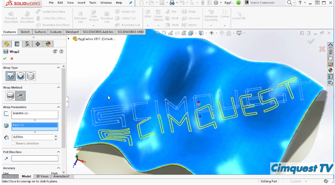Collapse the Wrap Method section

coord(58,87)
